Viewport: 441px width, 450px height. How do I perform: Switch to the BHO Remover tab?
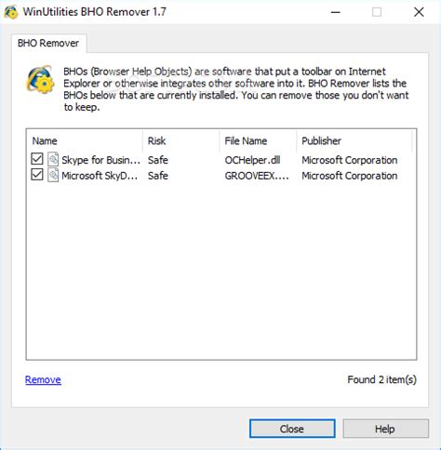[x=48, y=43]
